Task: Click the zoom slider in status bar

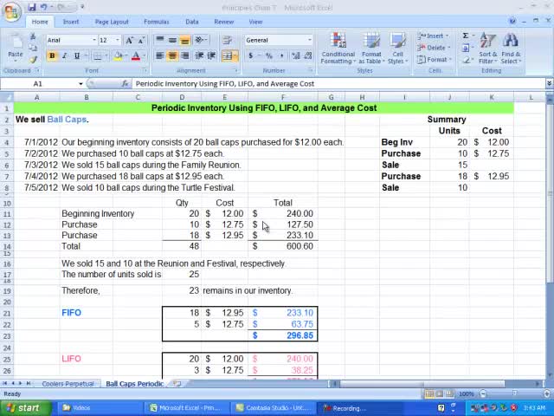Action: coord(509,394)
